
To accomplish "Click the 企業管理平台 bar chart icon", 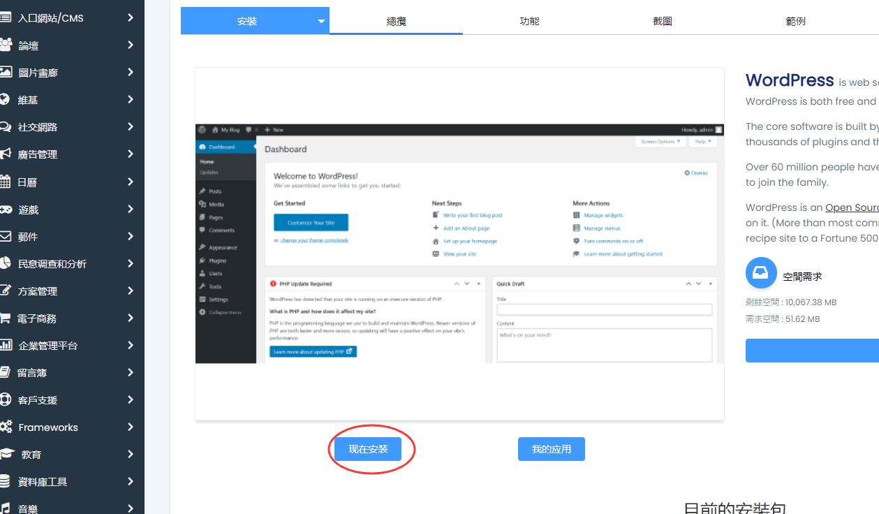I will pos(6,345).
